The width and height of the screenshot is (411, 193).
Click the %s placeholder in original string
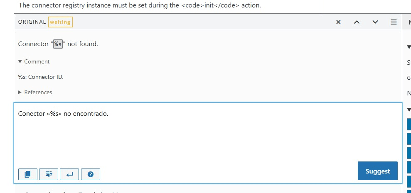point(59,44)
